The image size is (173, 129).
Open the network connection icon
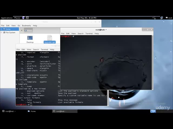tap(162, 18)
